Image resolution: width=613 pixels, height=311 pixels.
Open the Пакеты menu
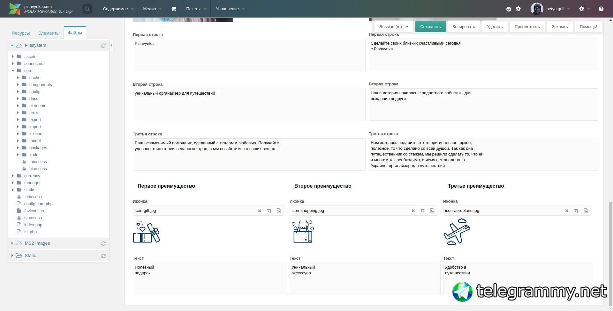196,9
